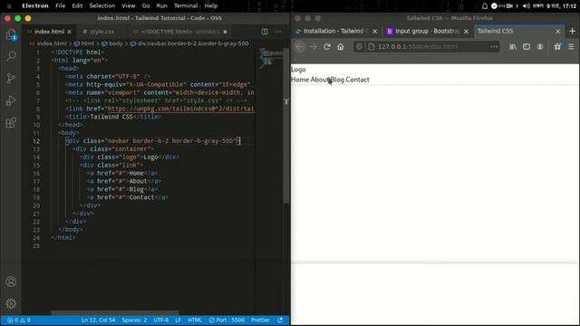Open Accounts menu in activity bar
This screenshot has height=326, width=580.
tap(11, 282)
